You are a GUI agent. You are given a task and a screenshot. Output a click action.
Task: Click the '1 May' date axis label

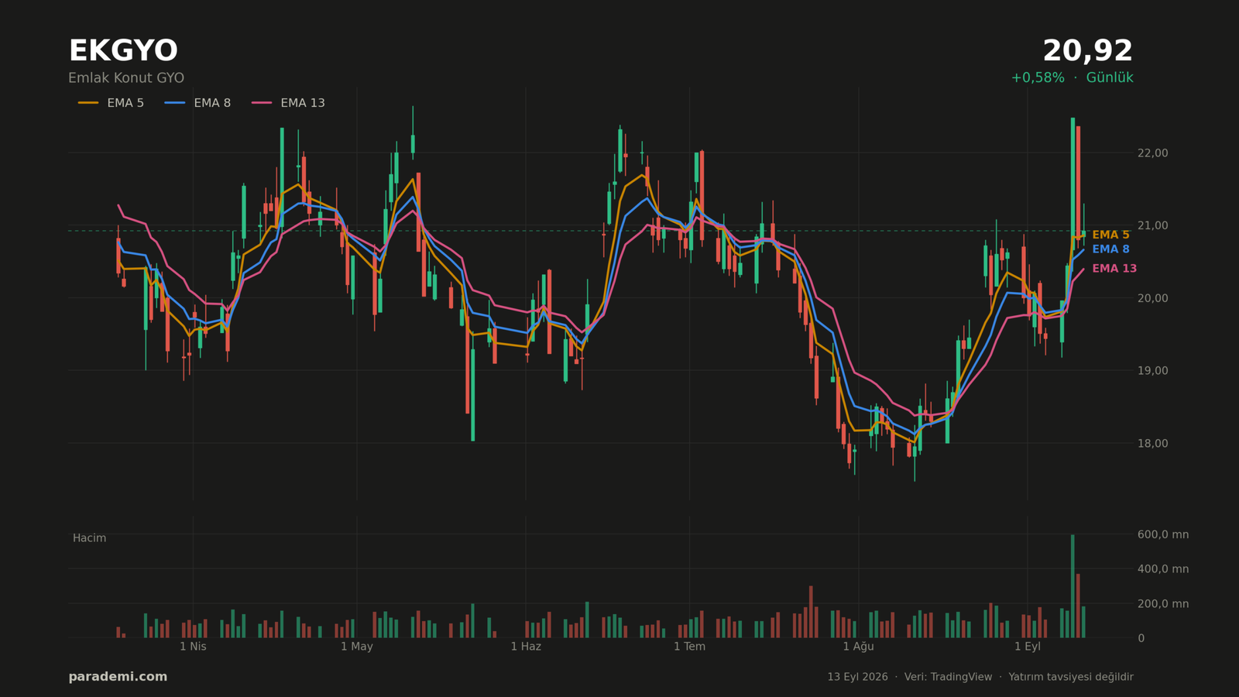(x=357, y=647)
